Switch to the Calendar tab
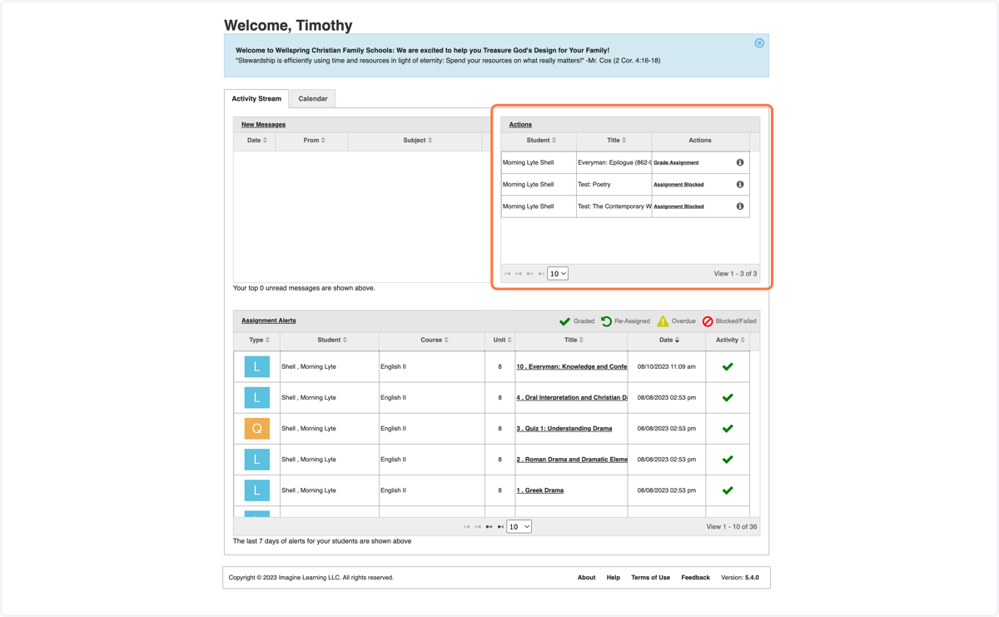The height and width of the screenshot is (617, 999). click(x=313, y=98)
